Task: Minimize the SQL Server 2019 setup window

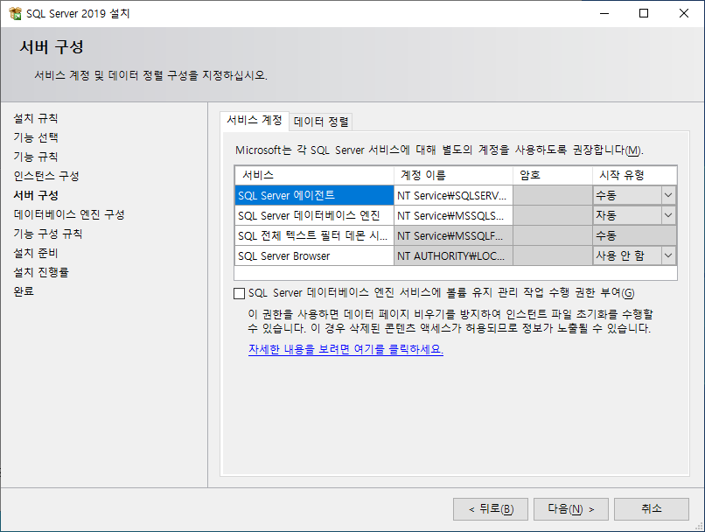Action: point(604,13)
